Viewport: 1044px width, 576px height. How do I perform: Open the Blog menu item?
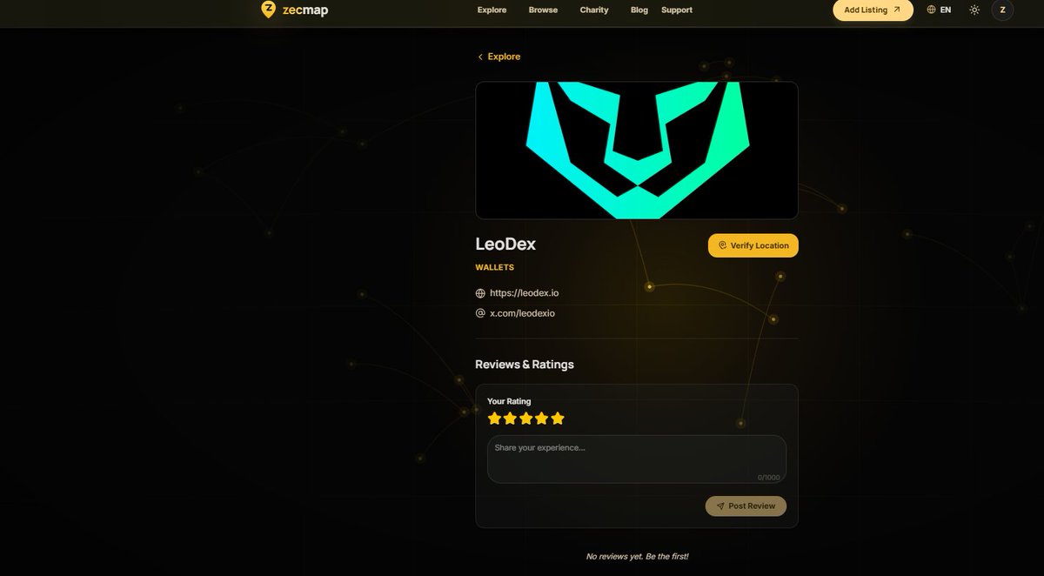(x=639, y=10)
